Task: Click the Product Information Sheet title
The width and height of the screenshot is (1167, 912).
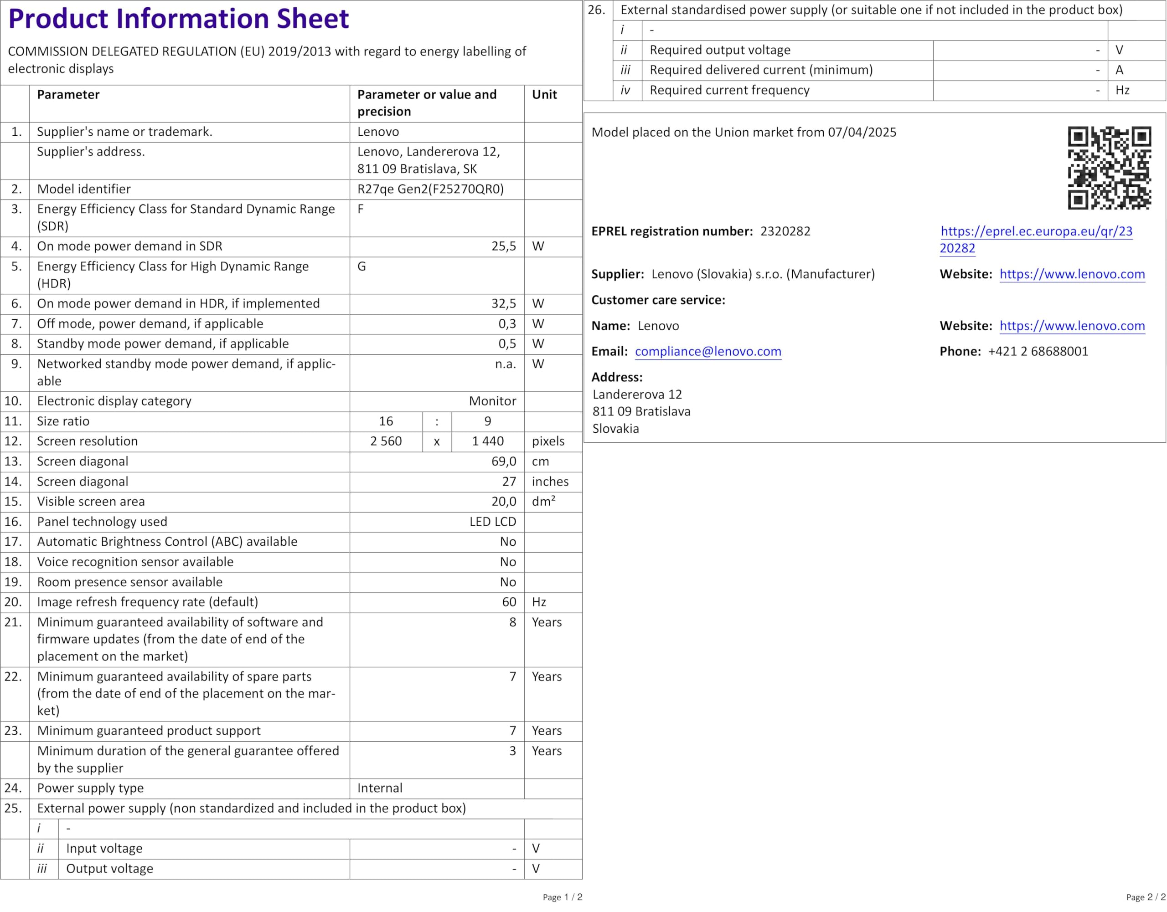Action: (179, 19)
